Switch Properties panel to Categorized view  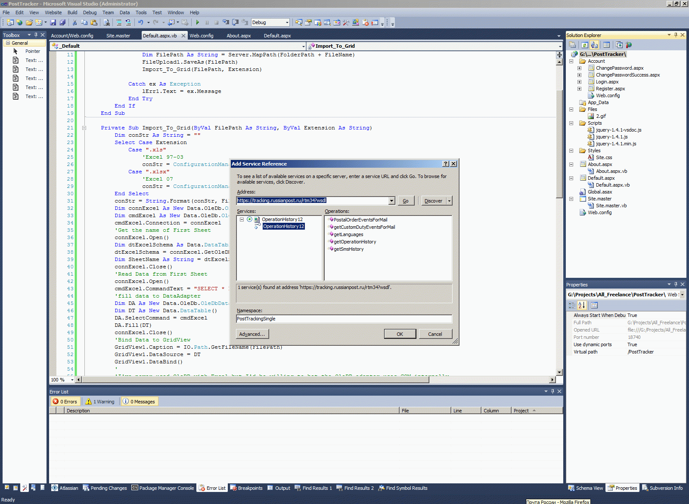point(572,305)
